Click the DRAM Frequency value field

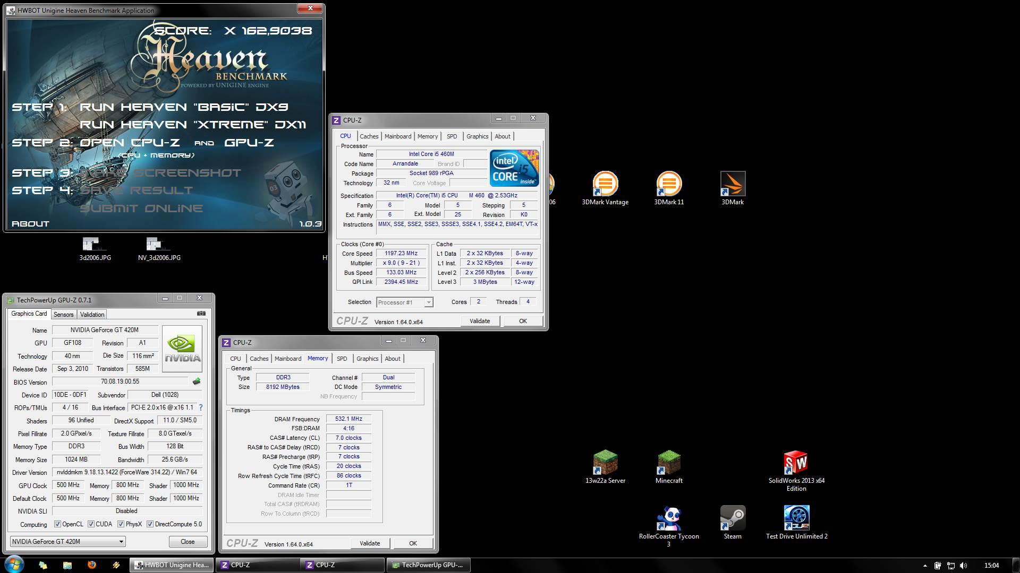[x=348, y=419]
